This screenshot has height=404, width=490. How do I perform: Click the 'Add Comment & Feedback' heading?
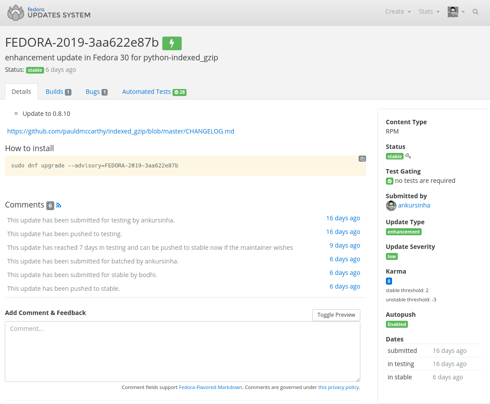[x=45, y=313]
